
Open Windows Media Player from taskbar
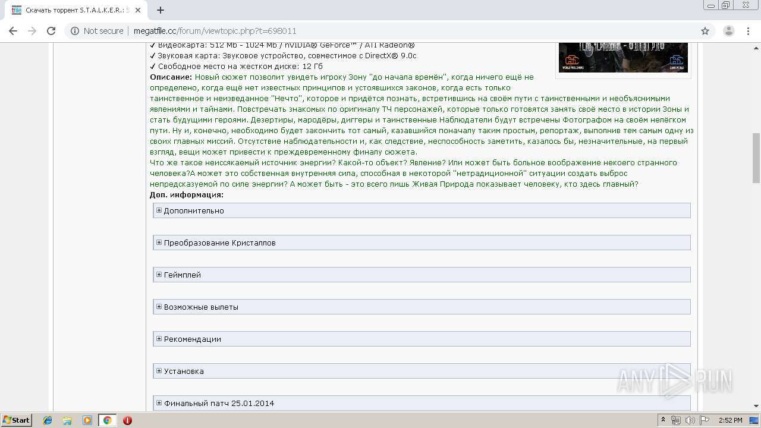coord(87,420)
